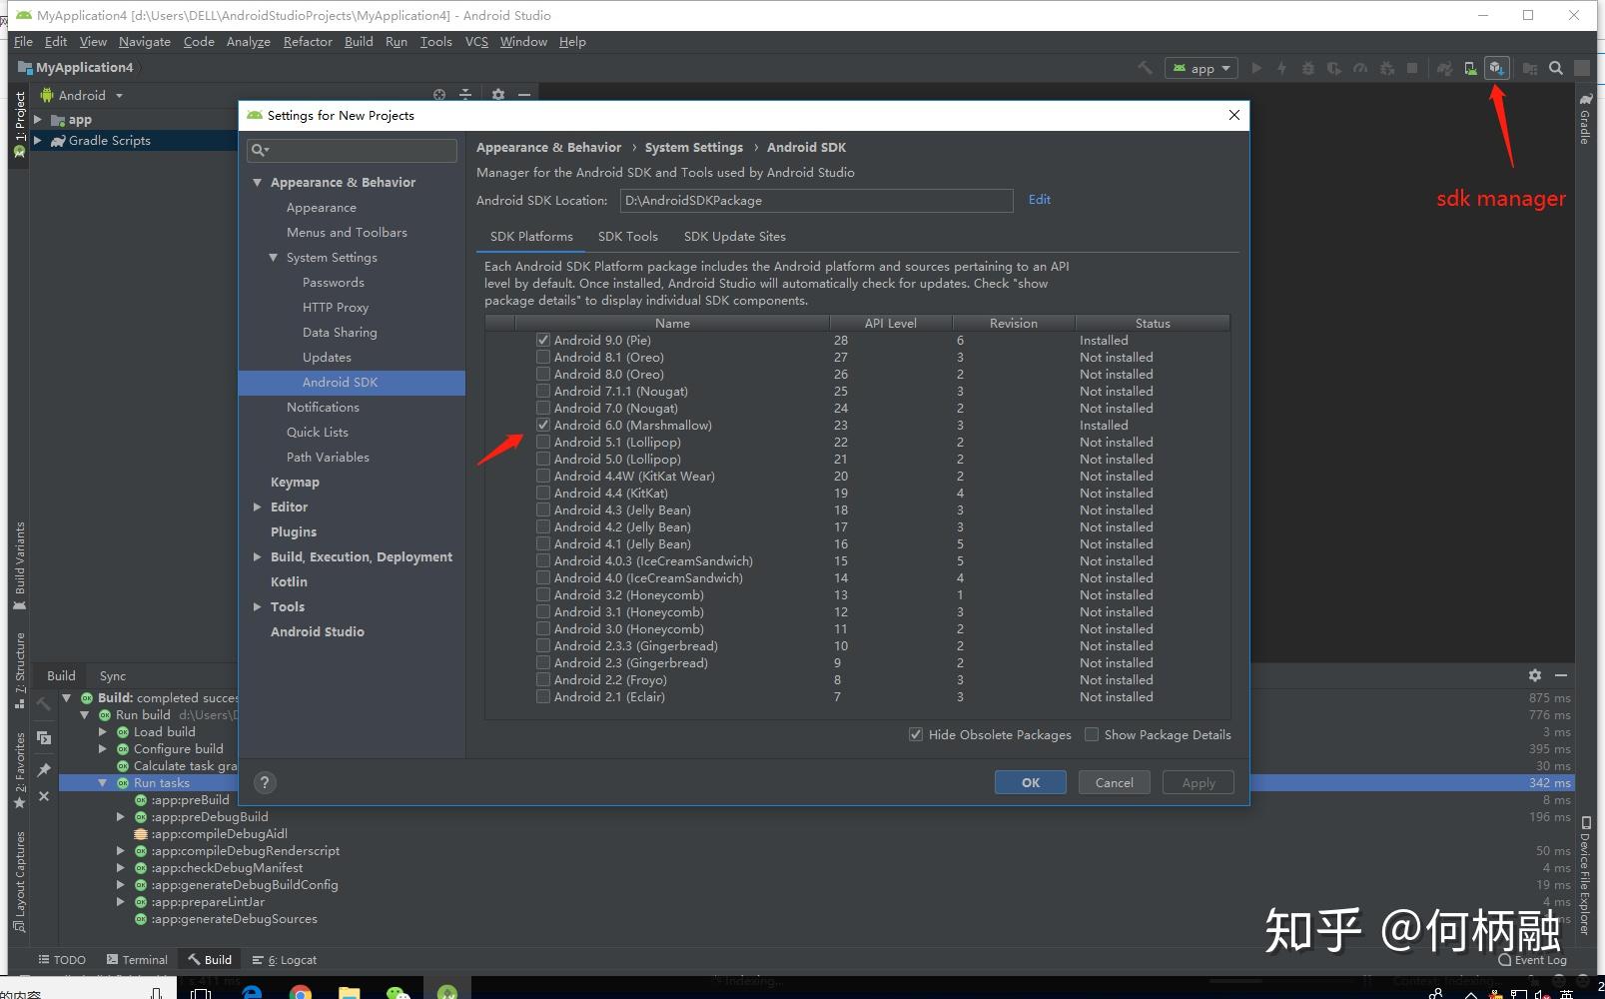Open the Refactor menu
Screen dimensions: 1605x999
pos(308,41)
